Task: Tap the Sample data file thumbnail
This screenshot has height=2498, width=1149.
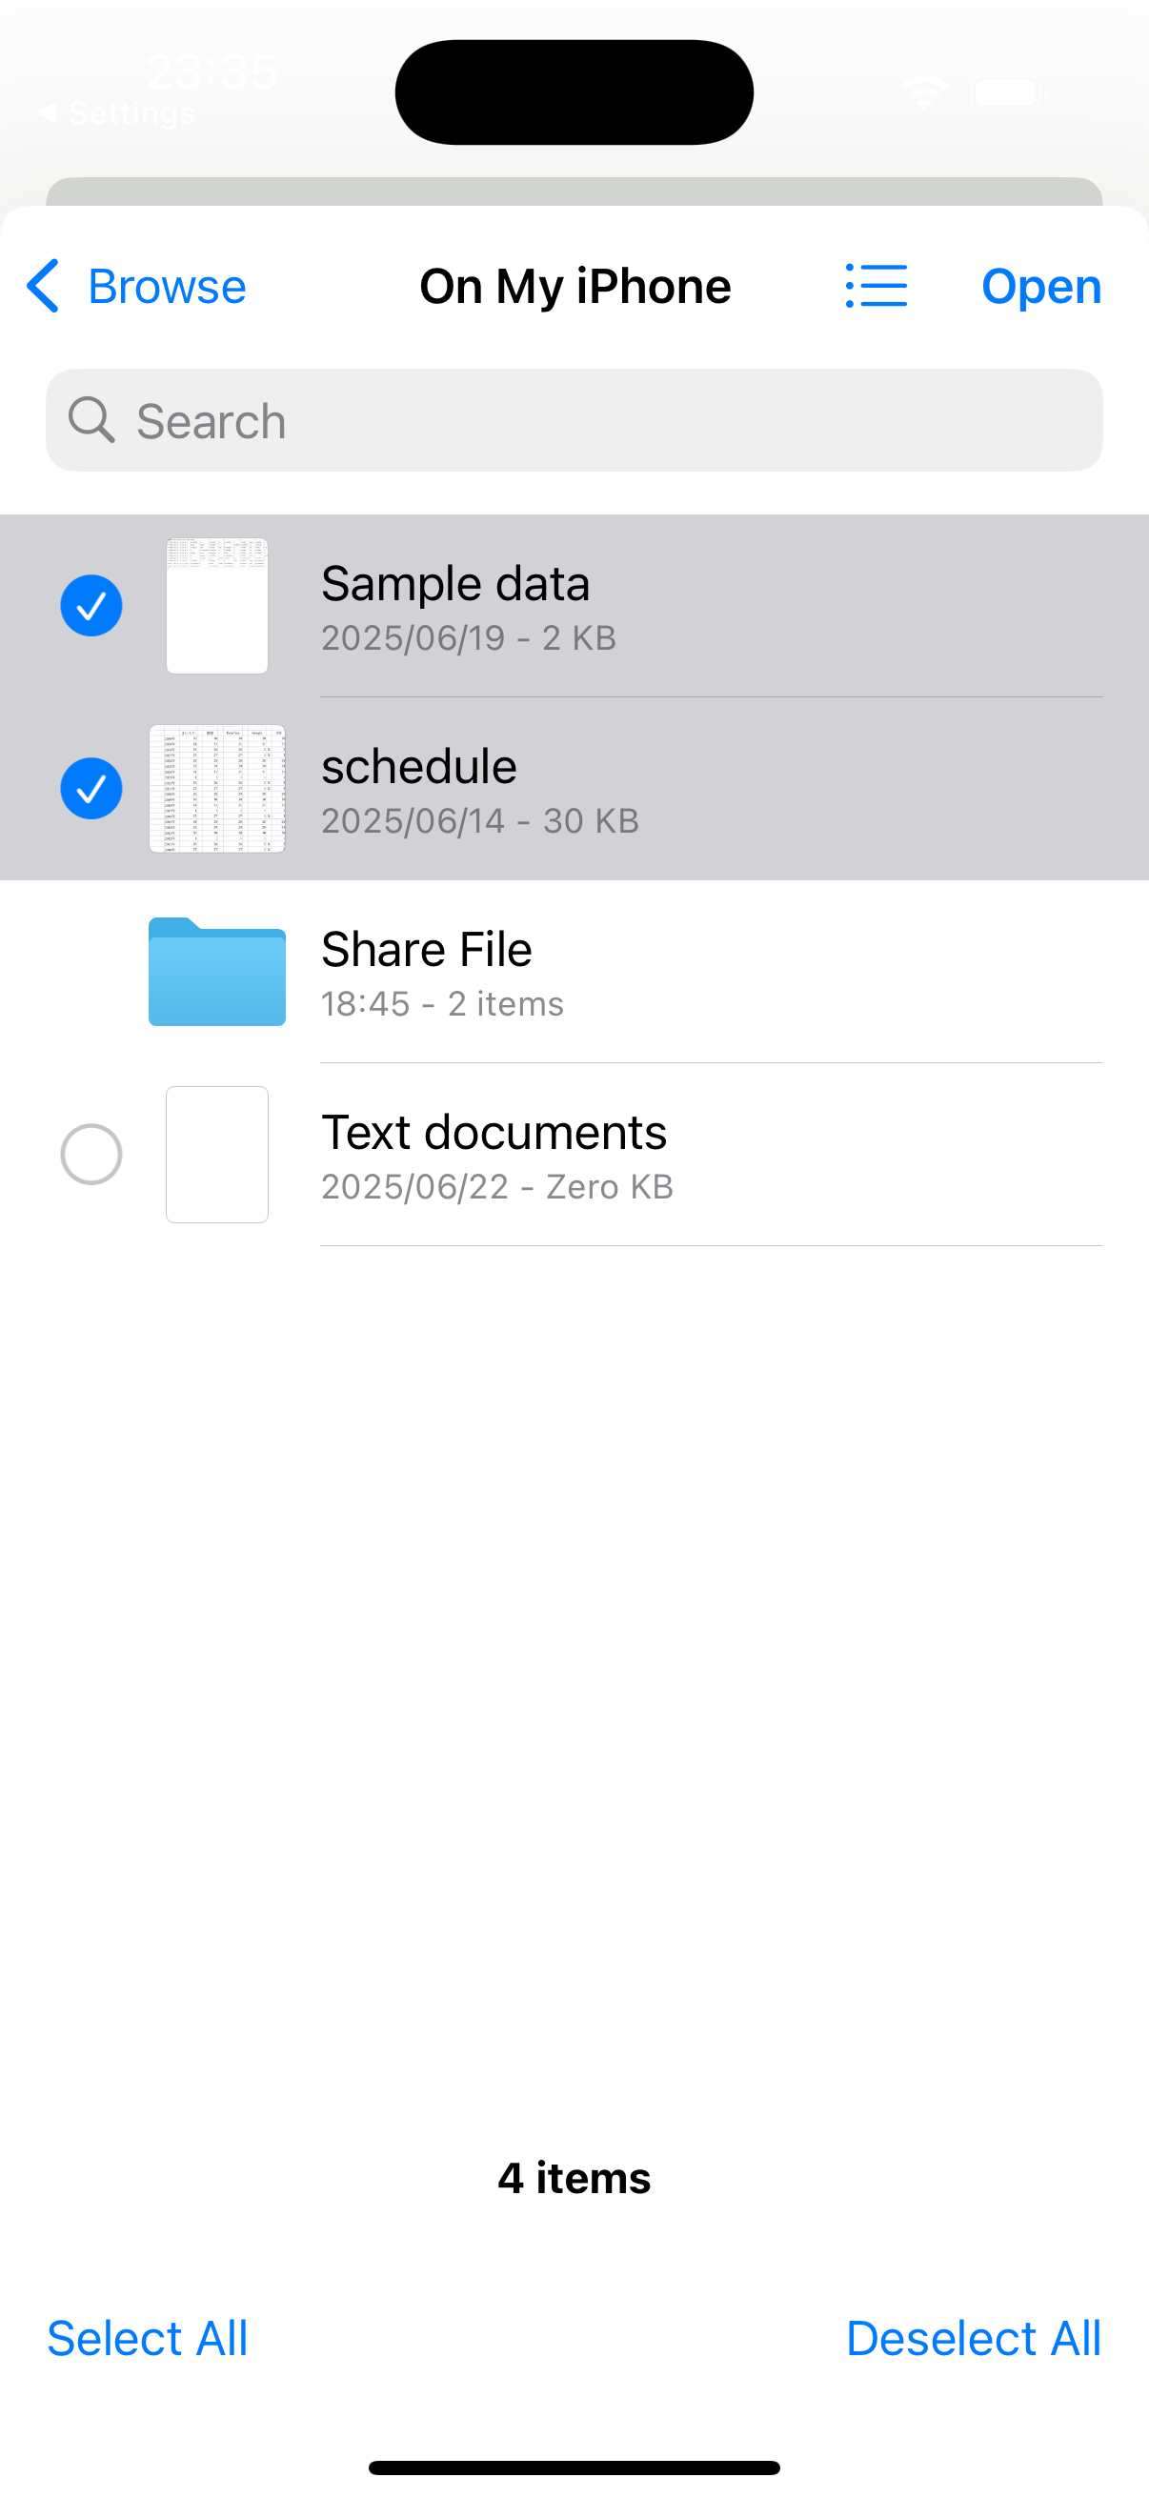Action: (x=216, y=606)
